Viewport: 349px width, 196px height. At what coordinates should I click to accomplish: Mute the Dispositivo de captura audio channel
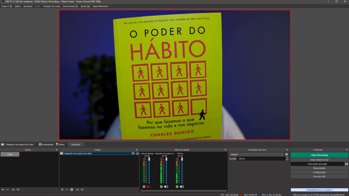[166, 187]
